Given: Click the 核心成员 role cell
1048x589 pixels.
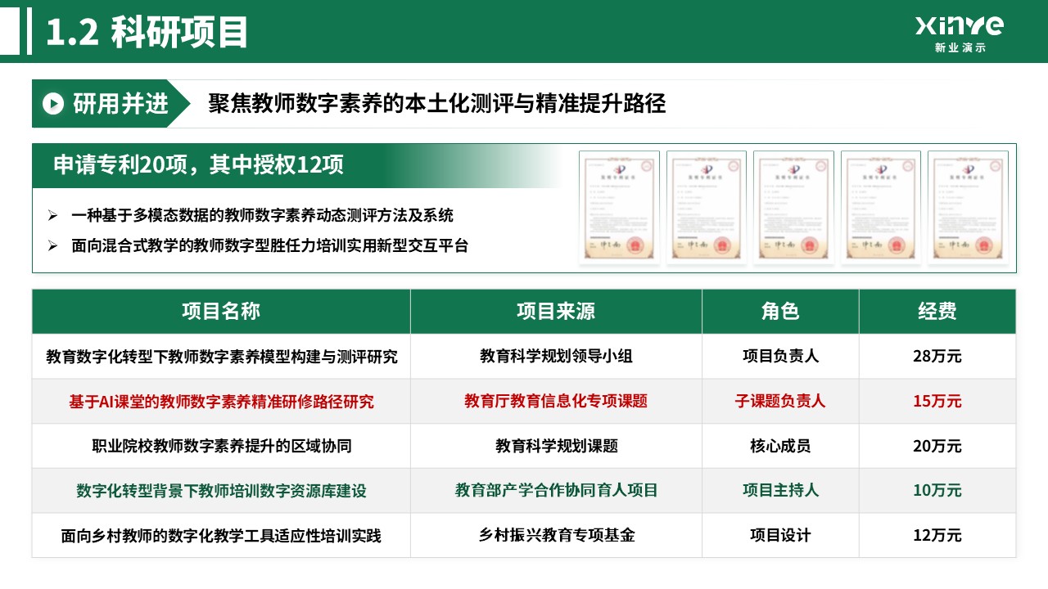Looking at the screenshot, I should tap(780, 446).
